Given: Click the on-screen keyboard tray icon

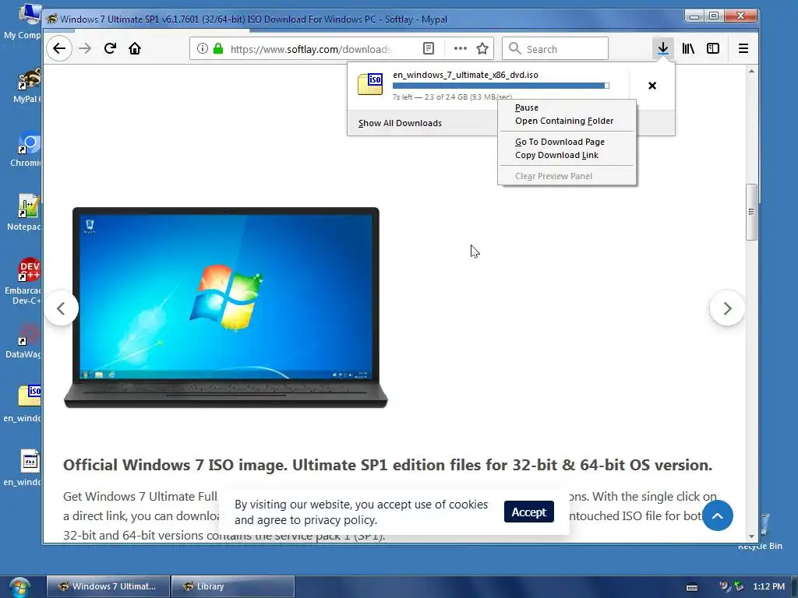Looking at the screenshot, I should pos(692,587).
